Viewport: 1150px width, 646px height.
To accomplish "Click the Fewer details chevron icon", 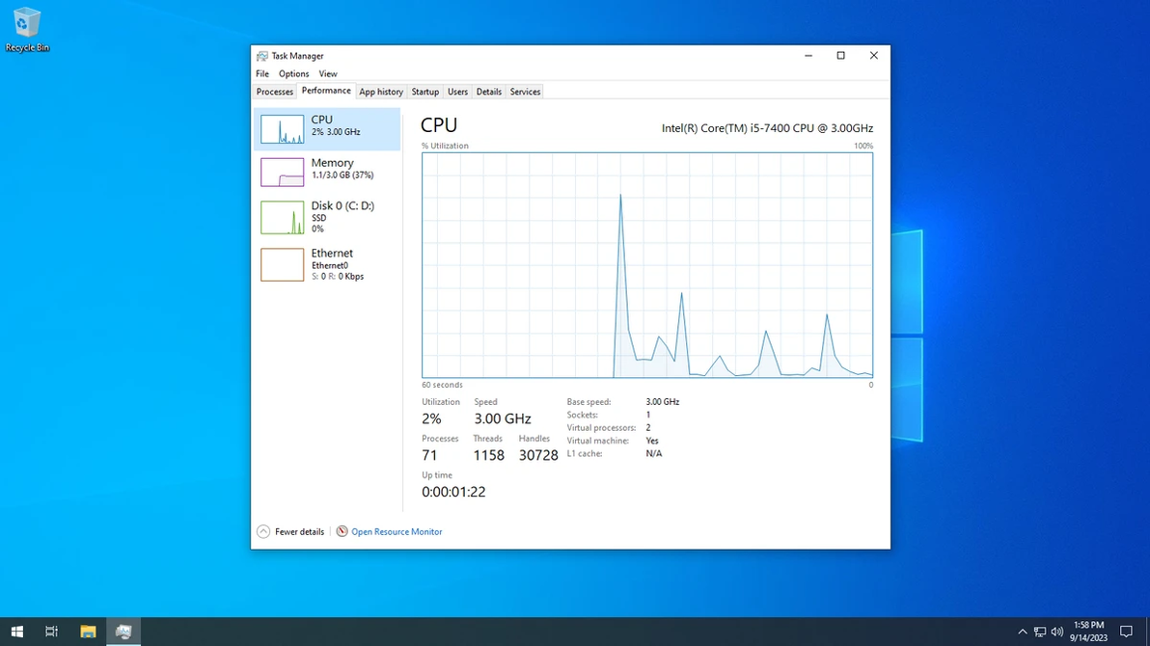I will click(x=263, y=531).
